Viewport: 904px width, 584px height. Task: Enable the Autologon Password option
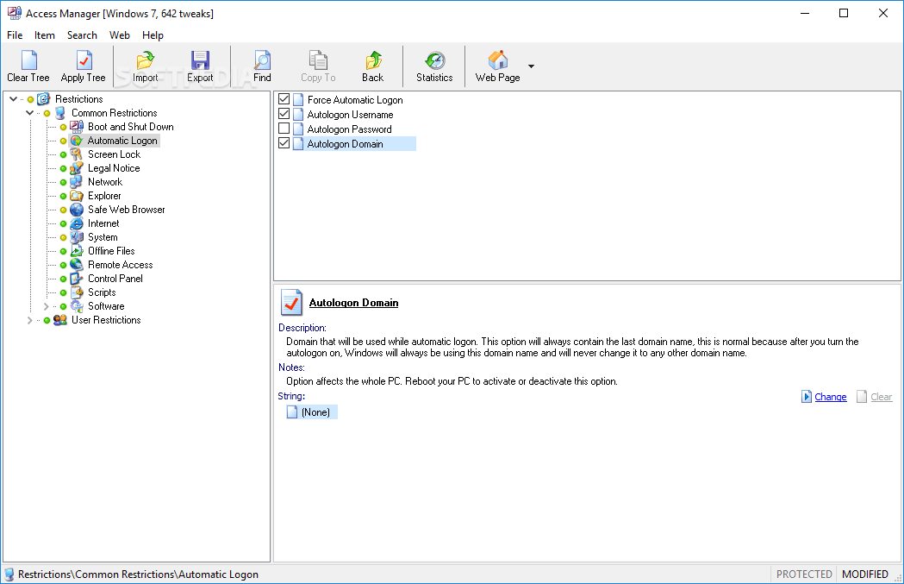284,129
